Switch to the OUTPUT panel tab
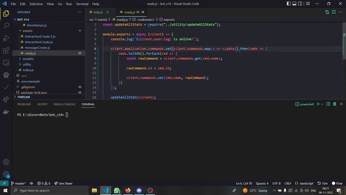346x195 pixels. click(x=42, y=104)
